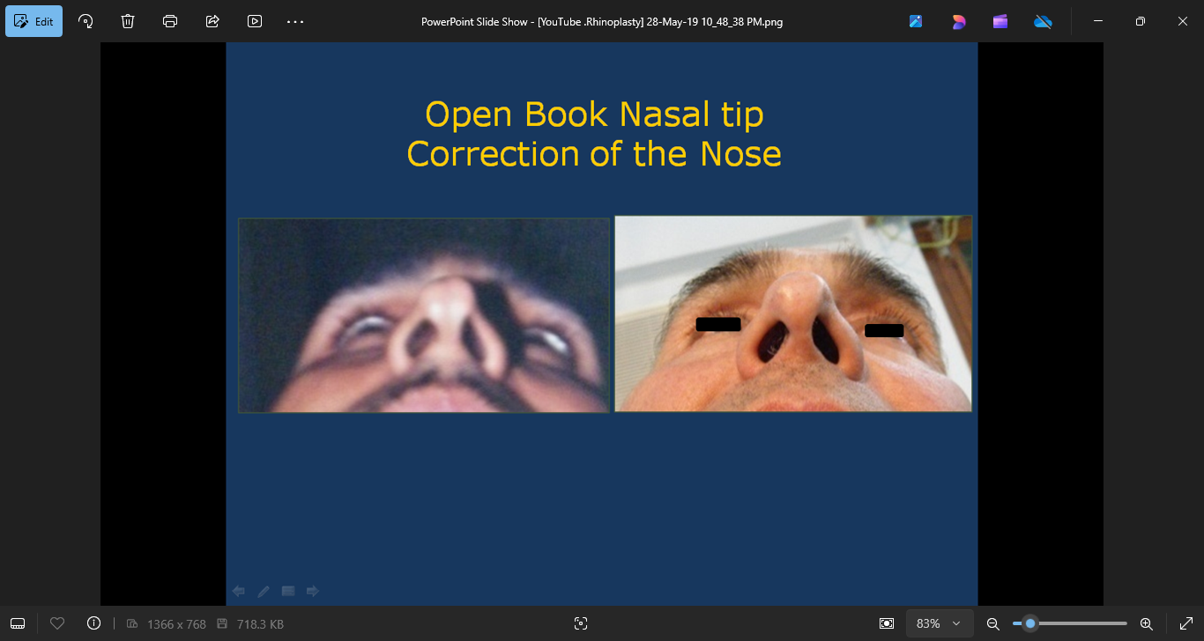Open the Share icon
Image resolution: width=1204 pixels, height=641 pixels.
tap(212, 21)
